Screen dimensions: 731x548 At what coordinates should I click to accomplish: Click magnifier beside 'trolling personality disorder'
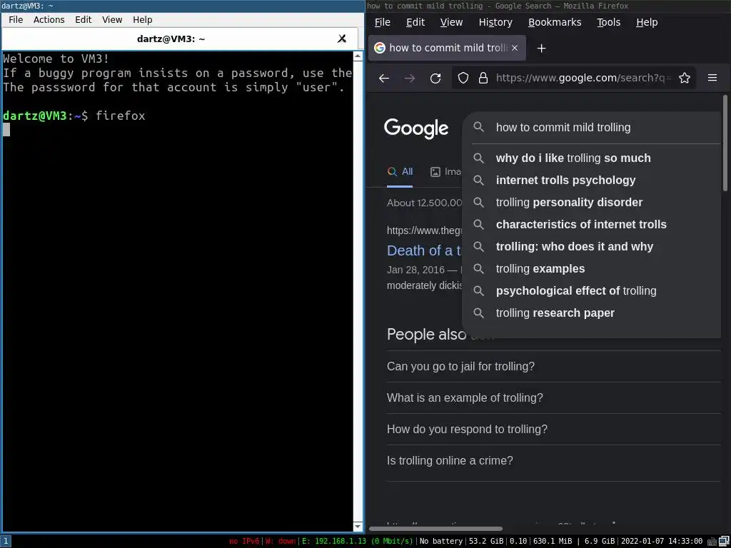click(479, 202)
